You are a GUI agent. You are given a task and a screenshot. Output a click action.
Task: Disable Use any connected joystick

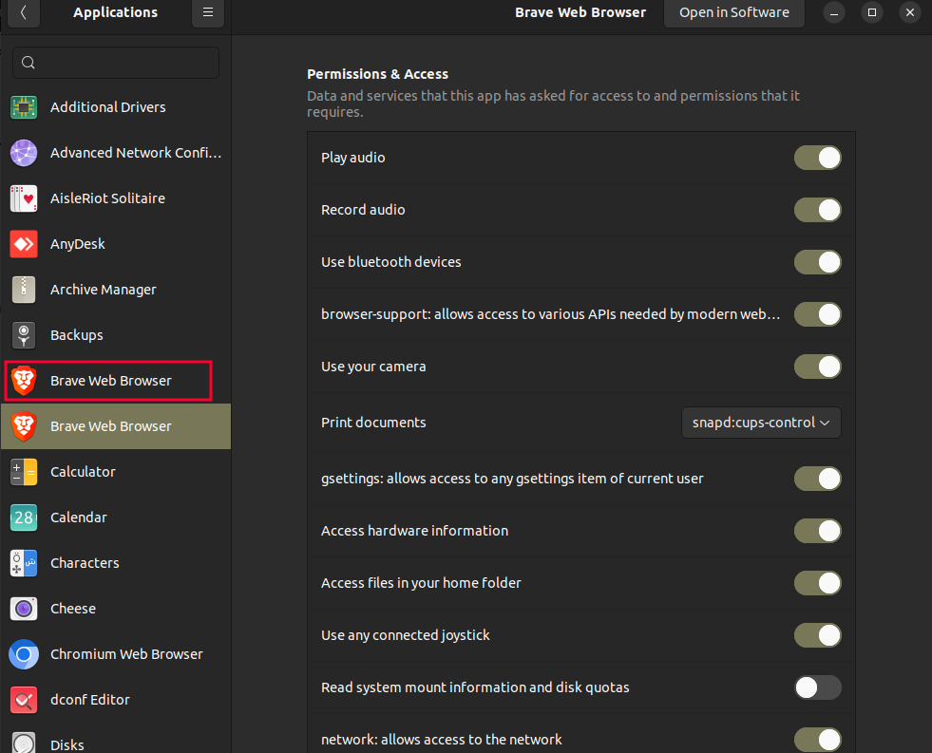[x=817, y=635]
